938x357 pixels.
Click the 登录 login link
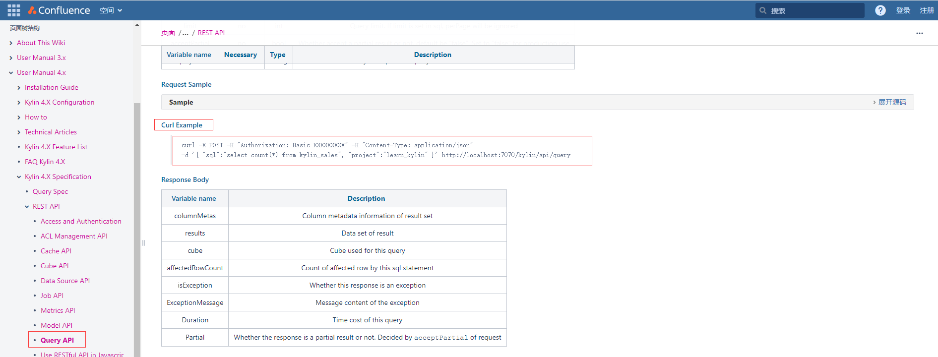903,10
